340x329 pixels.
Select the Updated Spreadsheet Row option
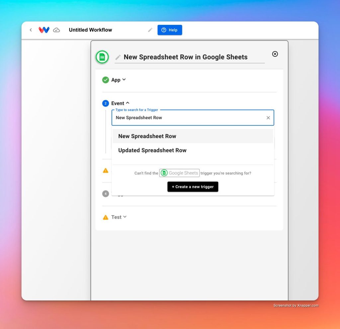pos(193,150)
